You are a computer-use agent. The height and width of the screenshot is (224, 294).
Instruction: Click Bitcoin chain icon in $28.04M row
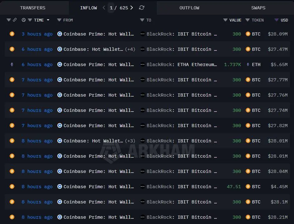tap(12, 171)
